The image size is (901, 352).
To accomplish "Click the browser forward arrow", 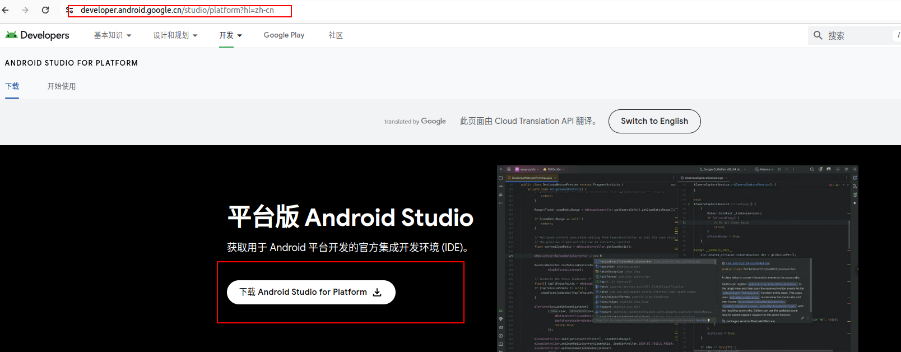I will (25, 10).
